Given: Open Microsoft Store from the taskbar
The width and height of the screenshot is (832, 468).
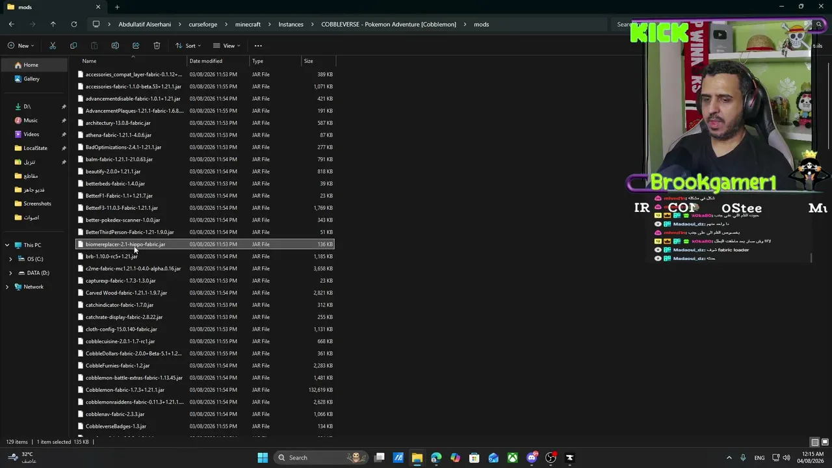Looking at the screenshot, I should point(474,458).
